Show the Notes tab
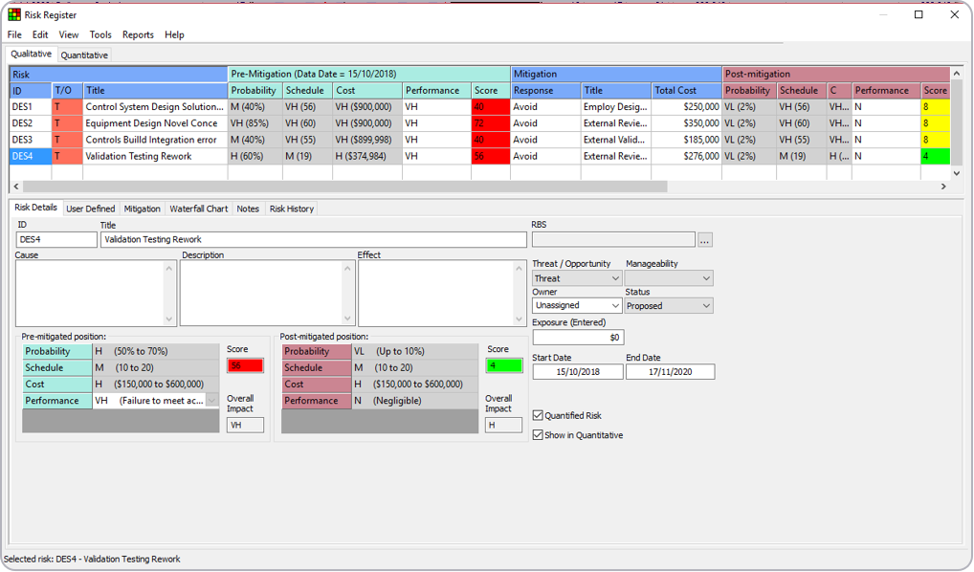The width and height of the screenshot is (974, 572). point(248,209)
